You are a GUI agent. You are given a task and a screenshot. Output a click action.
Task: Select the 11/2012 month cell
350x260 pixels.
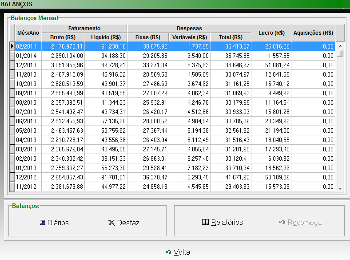[x=28, y=187]
